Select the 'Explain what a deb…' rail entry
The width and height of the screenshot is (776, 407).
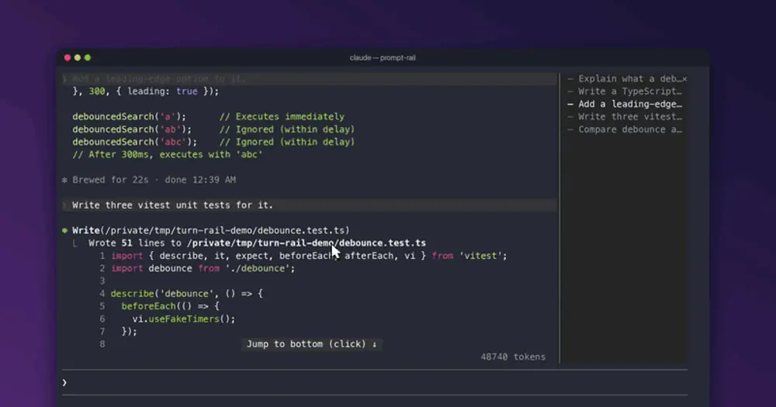pyautogui.click(x=627, y=78)
